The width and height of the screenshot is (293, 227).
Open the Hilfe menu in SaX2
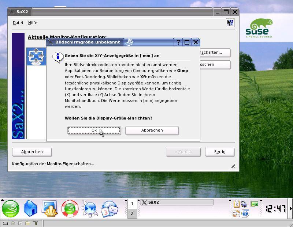tap(33, 23)
